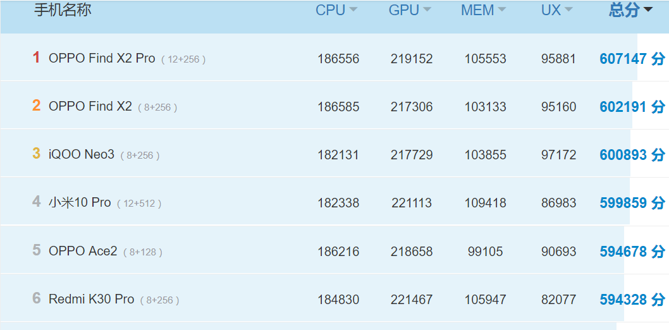Viewport: 669px width, 330px height.
Task: Click GPU score 221113
Action: coord(412,204)
